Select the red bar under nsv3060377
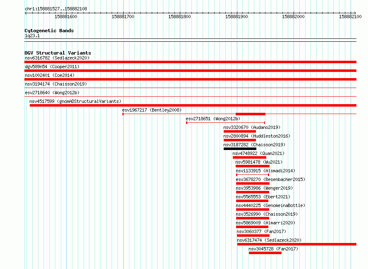 click(253, 236)
